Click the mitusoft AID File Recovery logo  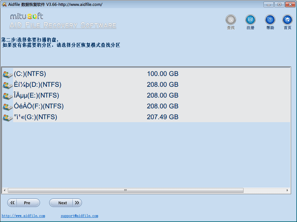63,21
